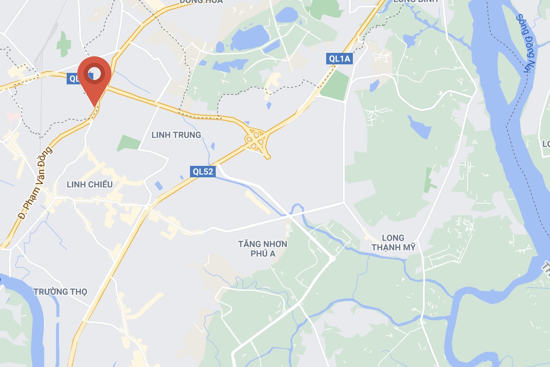Click the Linh Chiểu district label
Image resolution: width=550 pixels, height=367 pixels.
tap(90, 184)
